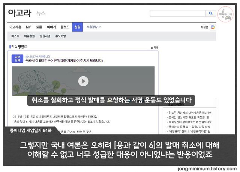Click the SIEK의 재기에게 바랍니다 subtitle
Image resolution: width=240 pixels, height=172 pixels.
(37, 56)
